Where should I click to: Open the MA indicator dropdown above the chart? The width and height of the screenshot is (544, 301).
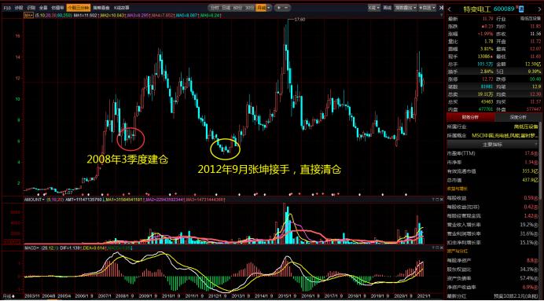28,15
